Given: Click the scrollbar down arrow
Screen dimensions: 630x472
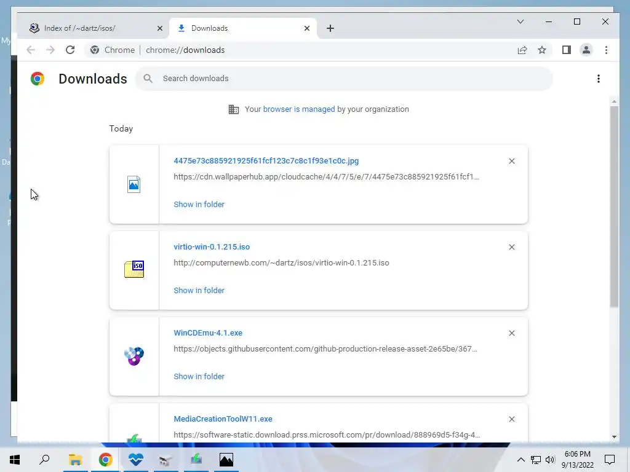Looking at the screenshot, I should pyautogui.click(x=614, y=437).
